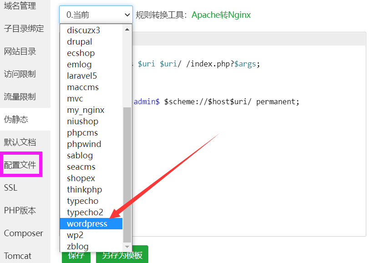Click the green 保存 button
Screen dimensions: 379x263
(76, 256)
